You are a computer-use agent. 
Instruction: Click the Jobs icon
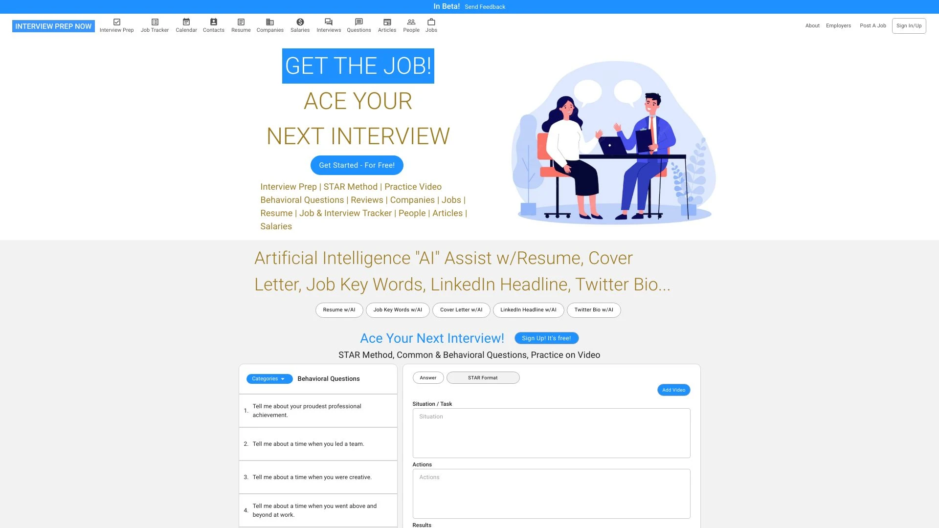(x=431, y=22)
